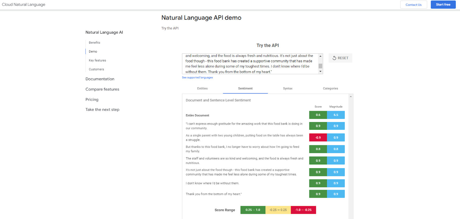Switch to the Categories tab
460x219 pixels.
coord(330,88)
